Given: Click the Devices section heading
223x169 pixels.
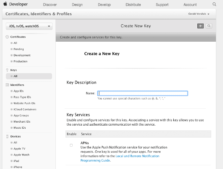Looking at the screenshot, I should tap(16, 136).
